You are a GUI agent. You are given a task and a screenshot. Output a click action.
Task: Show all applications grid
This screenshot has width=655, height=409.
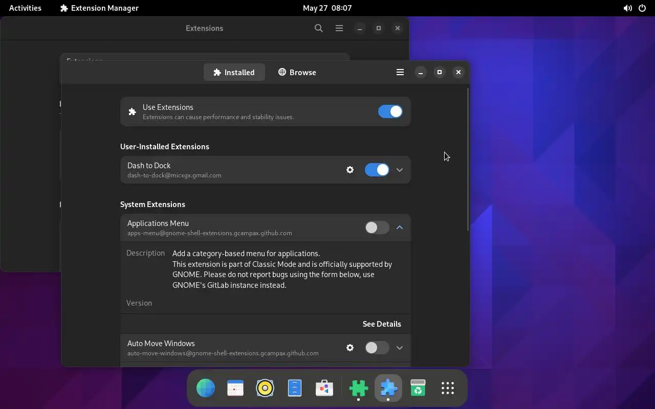point(448,388)
